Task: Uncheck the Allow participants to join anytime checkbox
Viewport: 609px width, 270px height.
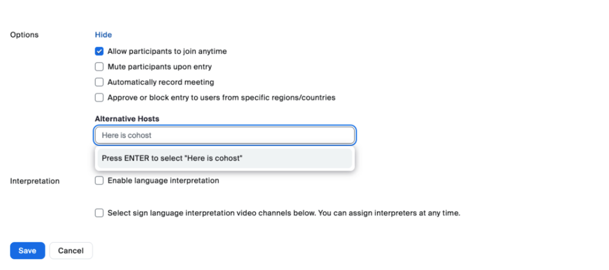Action: click(x=99, y=52)
